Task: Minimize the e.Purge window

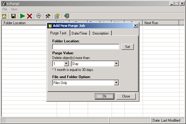Action: [172, 4]
